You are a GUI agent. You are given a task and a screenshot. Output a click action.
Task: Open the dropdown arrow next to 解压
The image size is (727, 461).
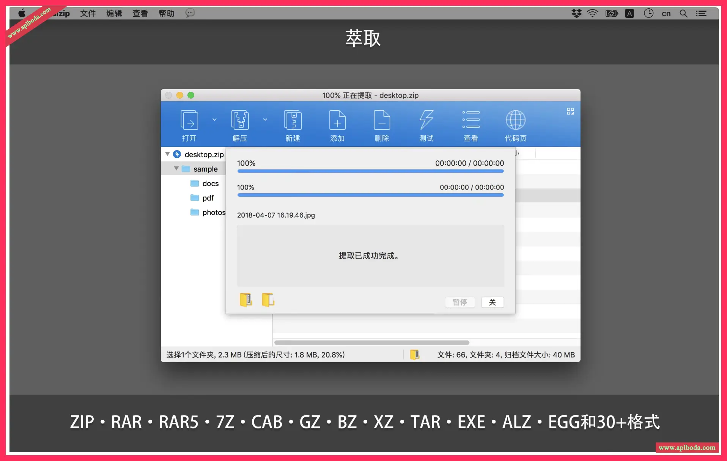click(x=265, y=119)
